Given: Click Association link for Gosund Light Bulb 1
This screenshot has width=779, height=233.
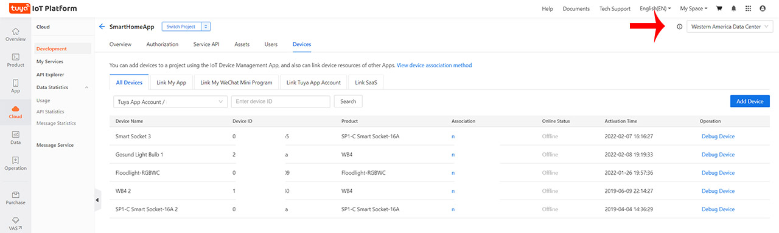Looking at the screenshot, I should [x=453, y=155].
